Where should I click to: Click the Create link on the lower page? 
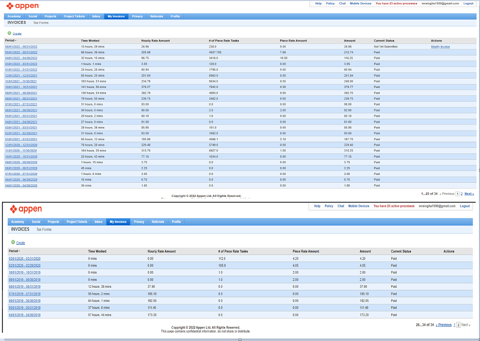pyautogui.click(x=21, y=243)
